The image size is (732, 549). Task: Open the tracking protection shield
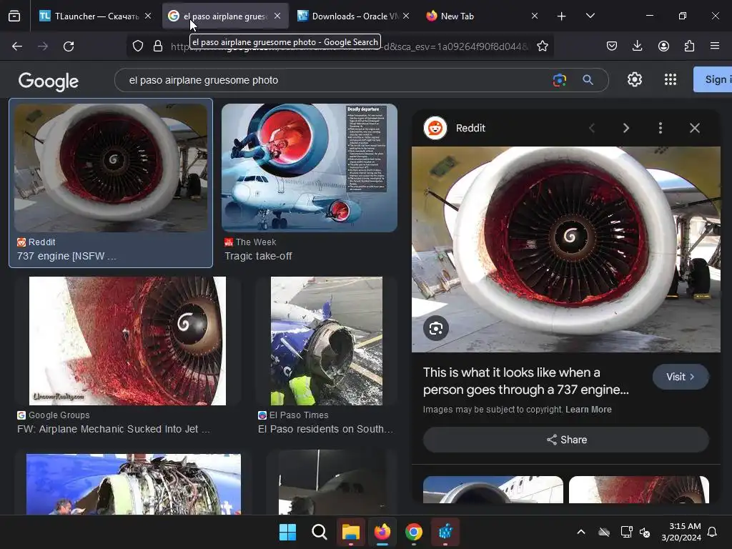138,46
